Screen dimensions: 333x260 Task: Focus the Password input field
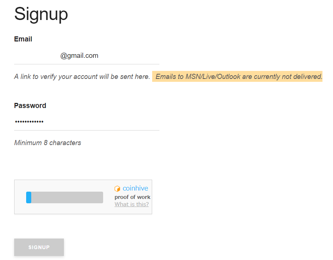tap(86, 121)
